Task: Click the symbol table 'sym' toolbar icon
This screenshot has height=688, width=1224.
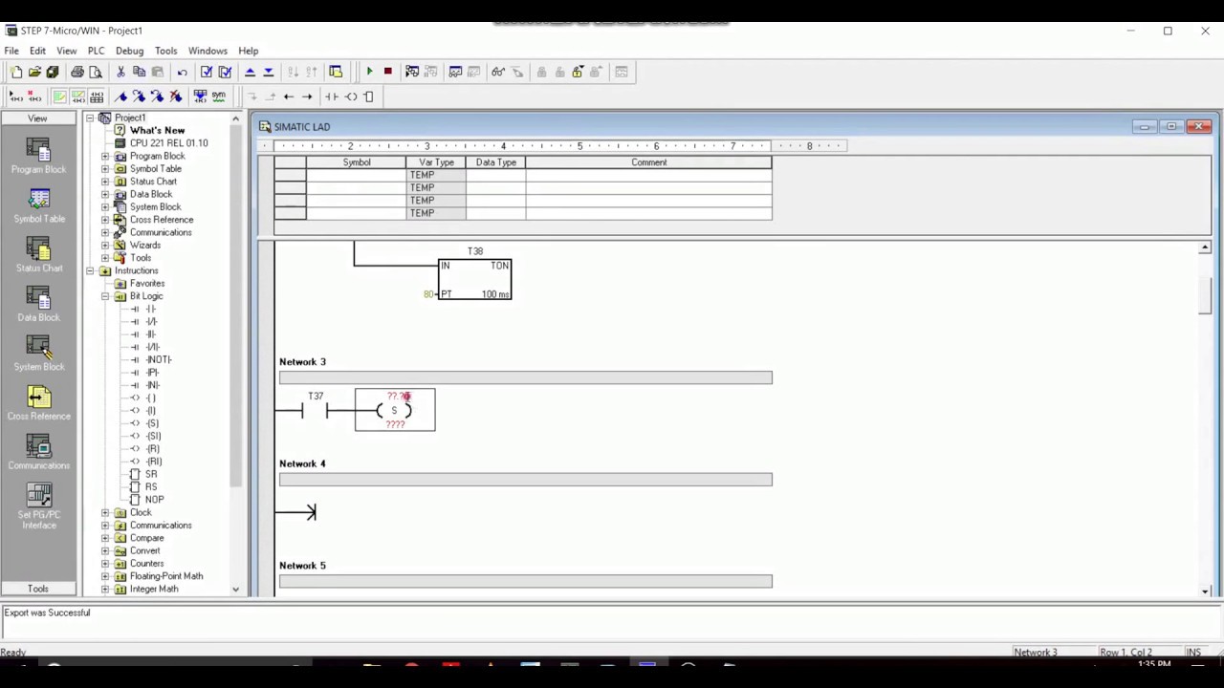Action: (x=219, y=97)
